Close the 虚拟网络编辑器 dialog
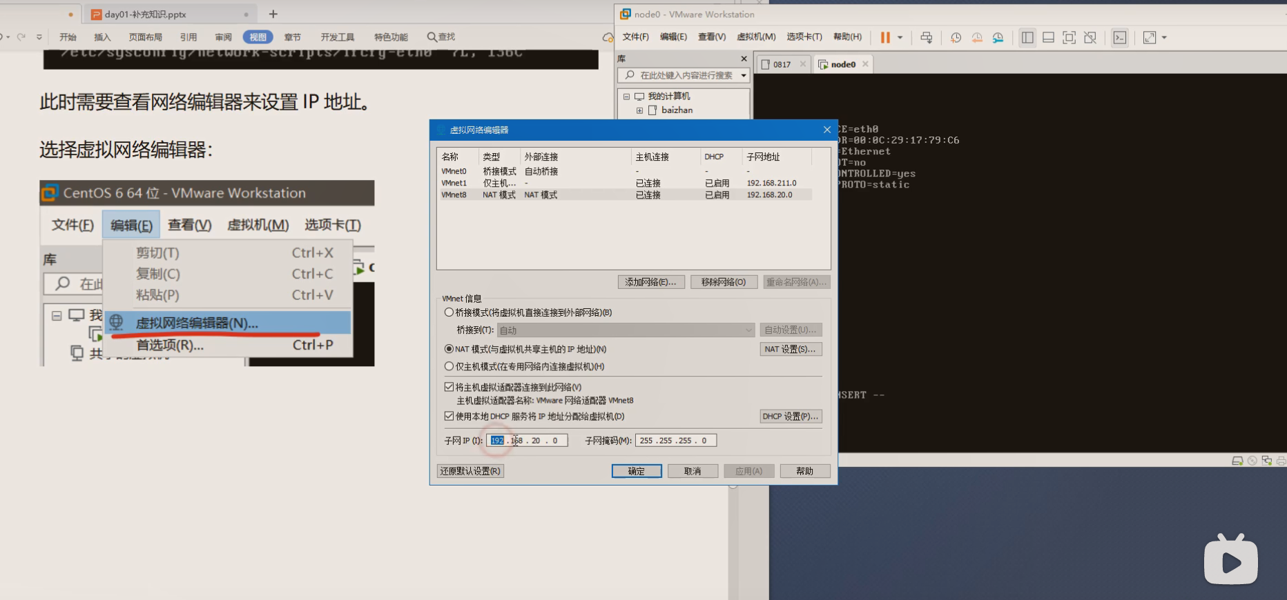 pyautogui.click(x=826, y=130)
